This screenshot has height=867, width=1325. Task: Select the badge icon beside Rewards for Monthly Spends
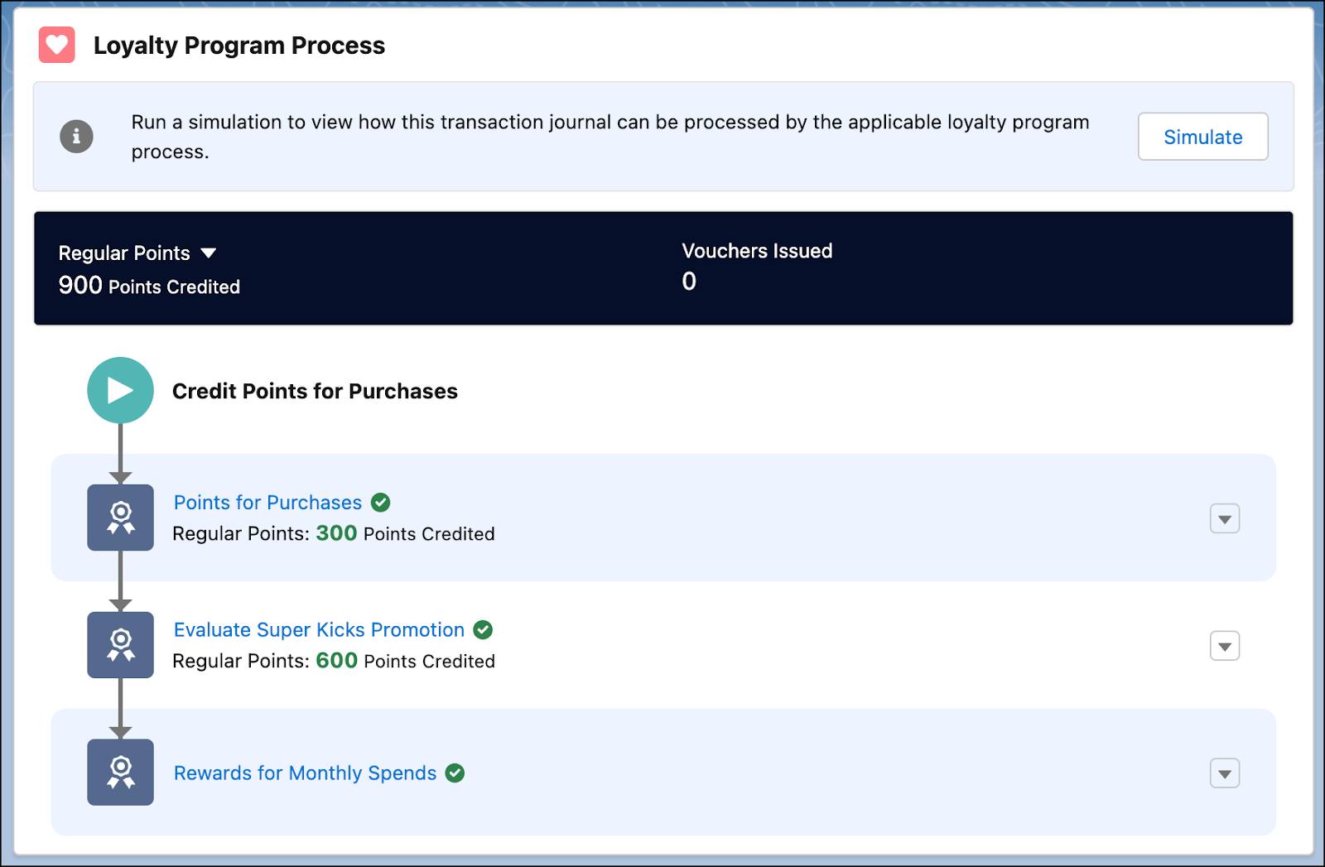coord(120,773)
